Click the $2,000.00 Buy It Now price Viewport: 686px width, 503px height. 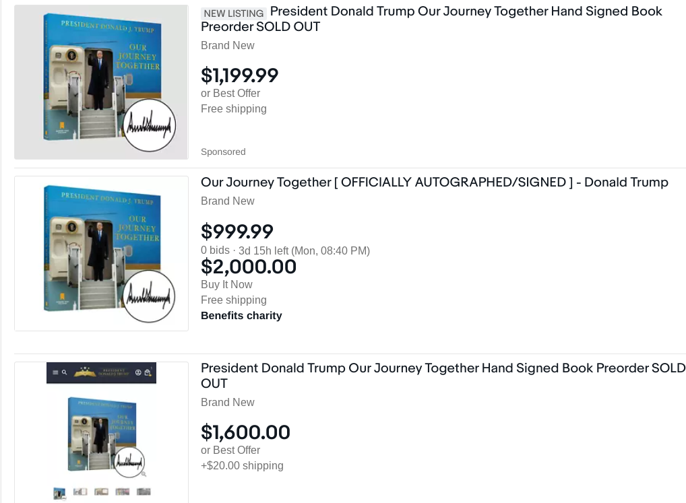point(249,267)
